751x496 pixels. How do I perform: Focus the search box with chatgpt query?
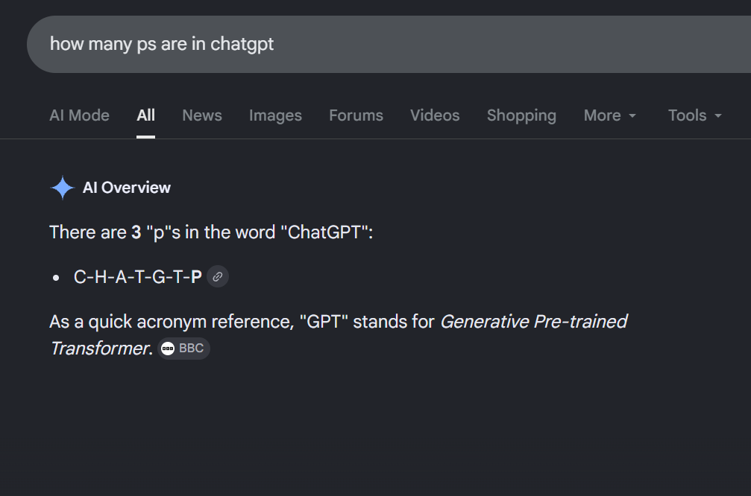[x=389, y=44]
